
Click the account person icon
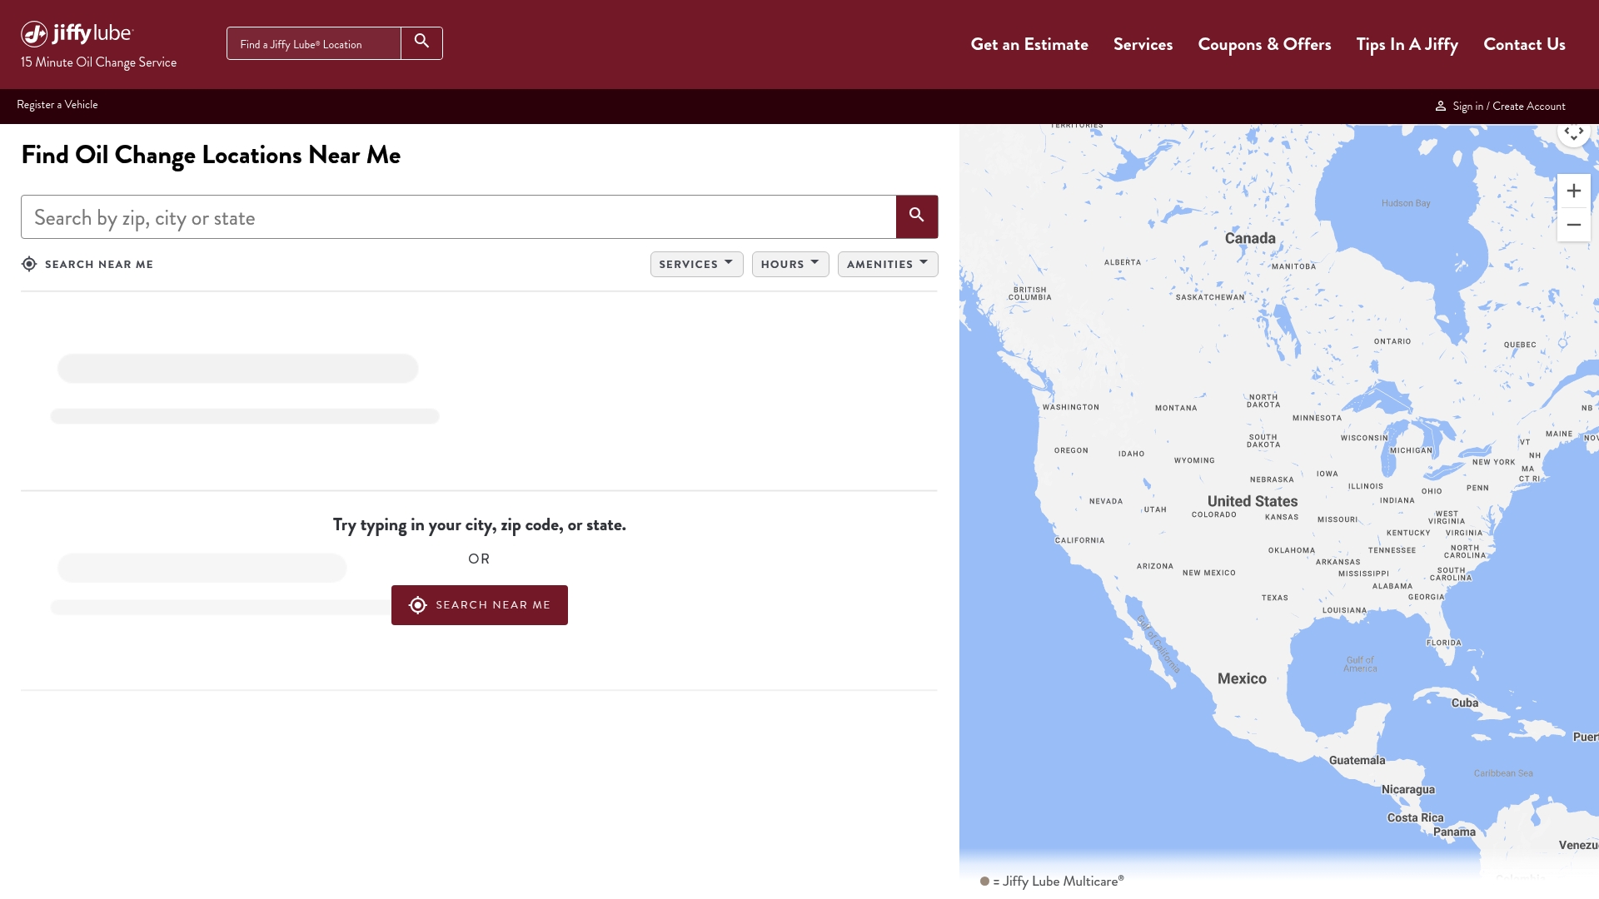[1440, 107]
